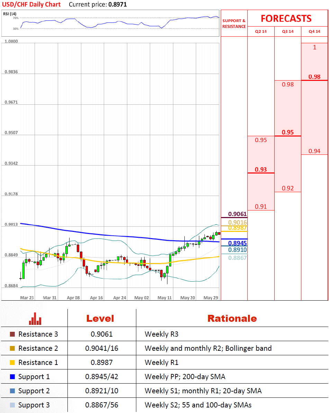Select the Support 1 row label
This screenshot has height=413, width=329.
click(x=34, y=377)
